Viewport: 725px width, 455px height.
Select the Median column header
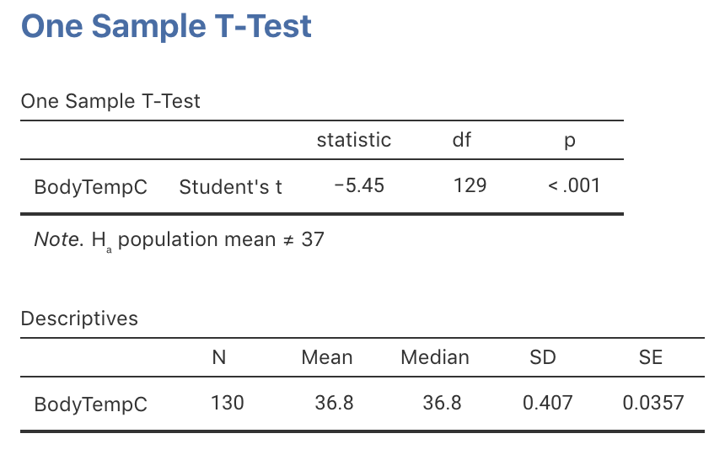tap(435, 357)
